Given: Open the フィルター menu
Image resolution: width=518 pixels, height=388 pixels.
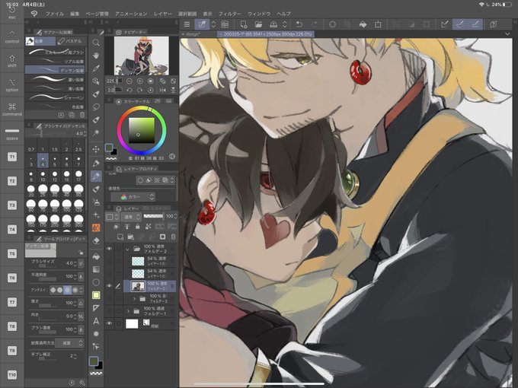Looking at the screenshot, I should coord(229,14).
